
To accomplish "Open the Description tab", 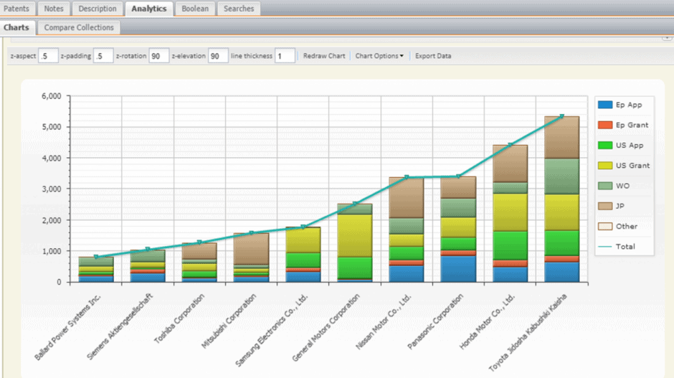I will click(98, 9).
